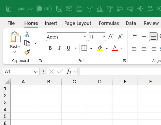The width and height of the screenshot is (161, 125).
Task: Click the Quick Print icon
Action: (79, 9)
